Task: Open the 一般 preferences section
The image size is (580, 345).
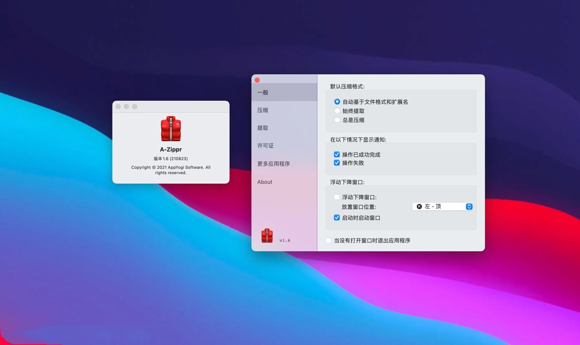Action: [x=284, y=92]
